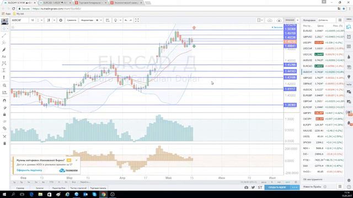Select the text annotation tool

point(4,57)
